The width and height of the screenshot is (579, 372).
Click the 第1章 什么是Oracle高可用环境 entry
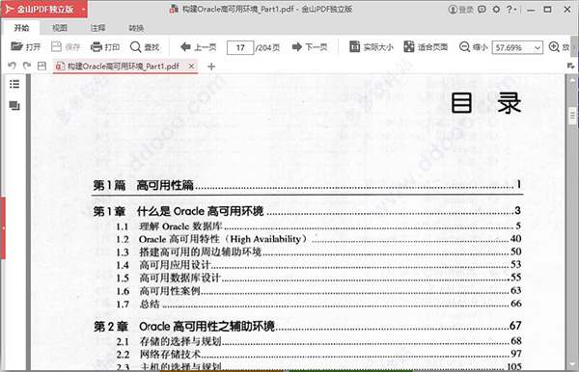[x=307, y=211]
